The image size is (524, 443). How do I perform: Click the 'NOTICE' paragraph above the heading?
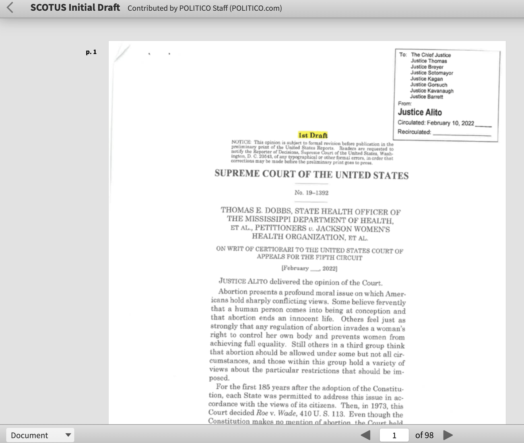312,152
